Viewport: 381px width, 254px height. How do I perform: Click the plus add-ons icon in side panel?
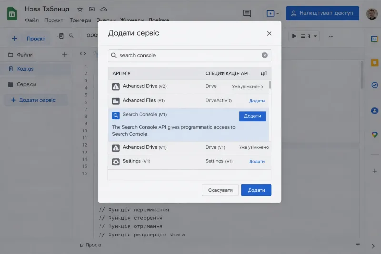375,171
